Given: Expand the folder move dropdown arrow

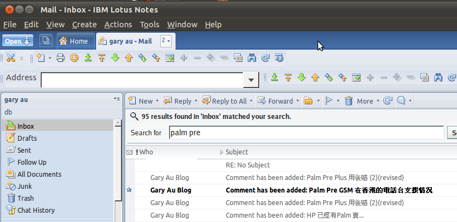Looking at the screenshot, I should click(x=318, y=101).
